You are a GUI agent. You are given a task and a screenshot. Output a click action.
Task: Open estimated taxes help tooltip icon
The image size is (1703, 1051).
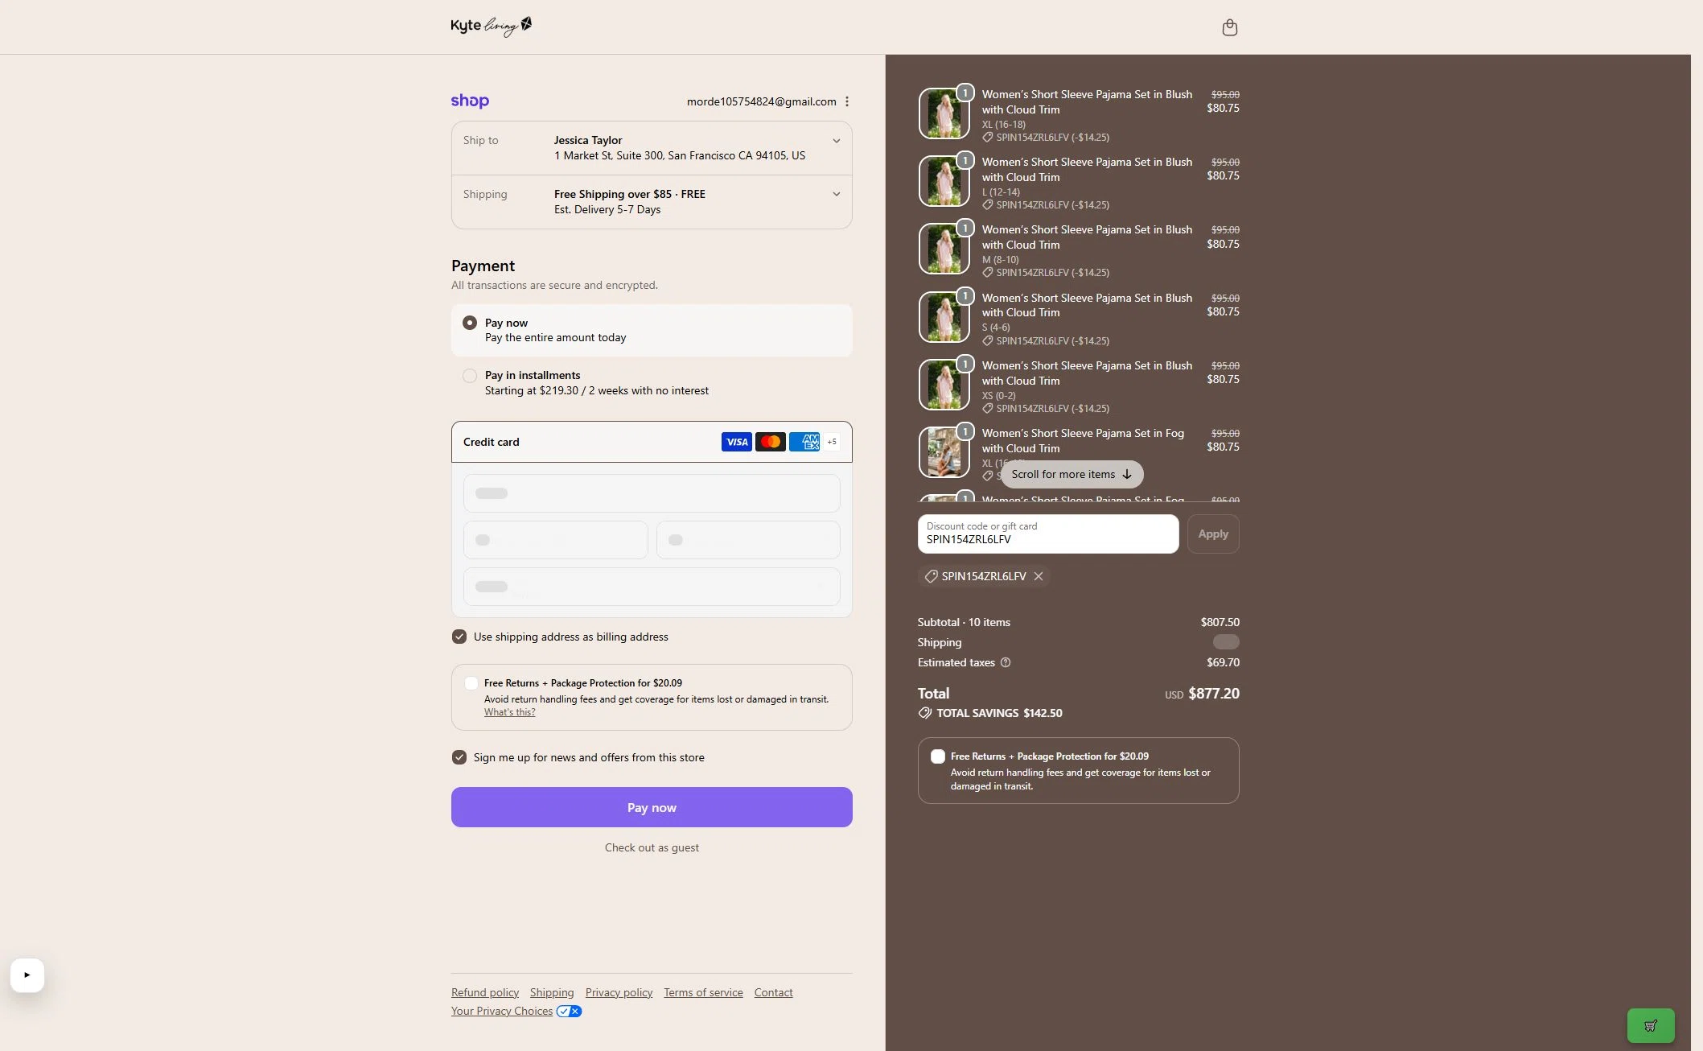1005,662
